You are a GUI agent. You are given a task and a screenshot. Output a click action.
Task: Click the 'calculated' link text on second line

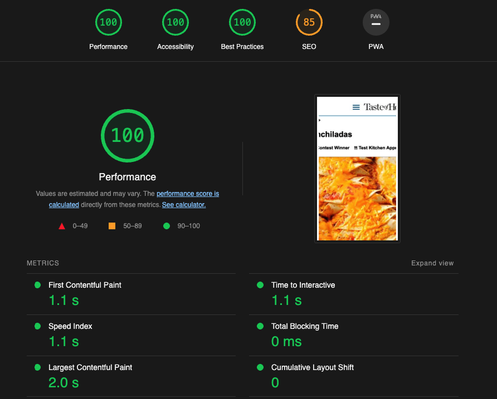point(64,205)
